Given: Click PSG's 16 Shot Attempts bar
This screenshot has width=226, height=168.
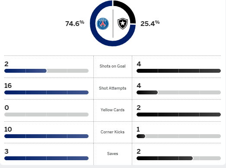Looking at the screenshot, I should [46, 93].
